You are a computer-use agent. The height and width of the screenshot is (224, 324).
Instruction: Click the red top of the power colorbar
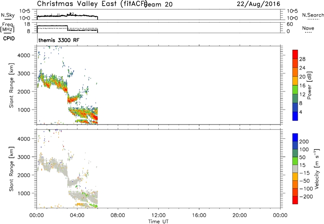(295, 54)
